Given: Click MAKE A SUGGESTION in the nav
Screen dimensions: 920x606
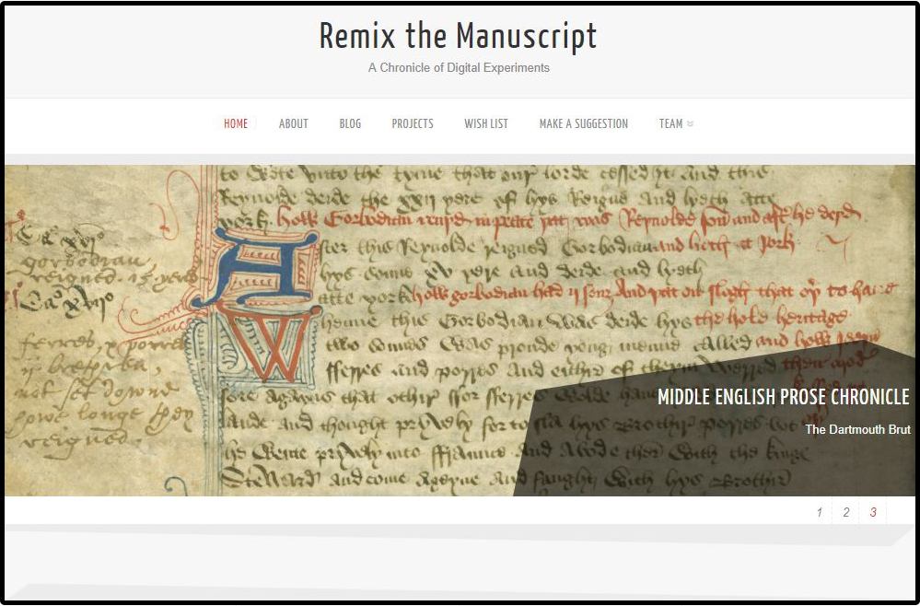Looking at the screenshot, I should (583, 123).
